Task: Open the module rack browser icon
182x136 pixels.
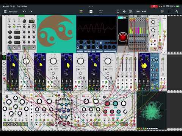Action: tap(81, 11)
